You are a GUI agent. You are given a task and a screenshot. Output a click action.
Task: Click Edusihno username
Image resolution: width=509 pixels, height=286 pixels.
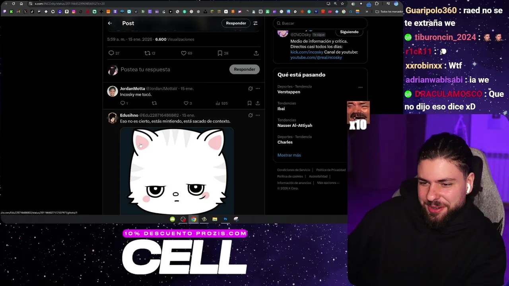coord(129,115)
